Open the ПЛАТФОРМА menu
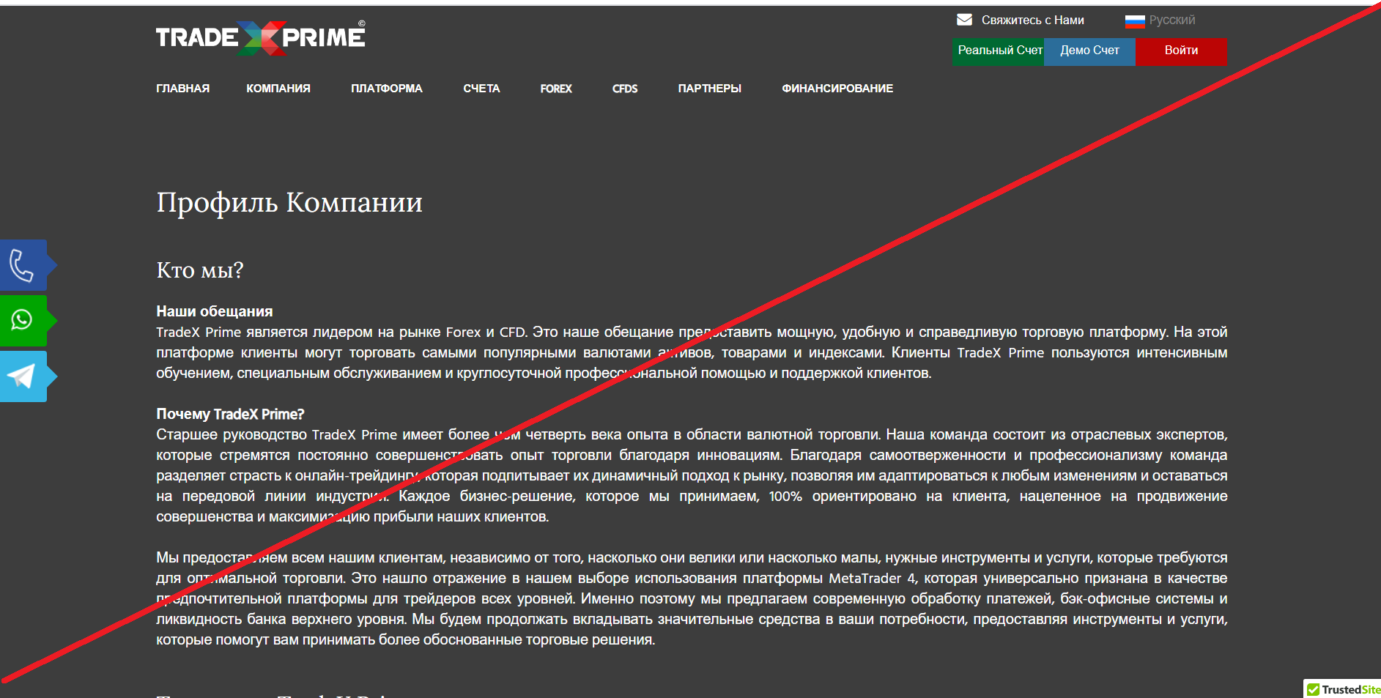 click(387, 89)
